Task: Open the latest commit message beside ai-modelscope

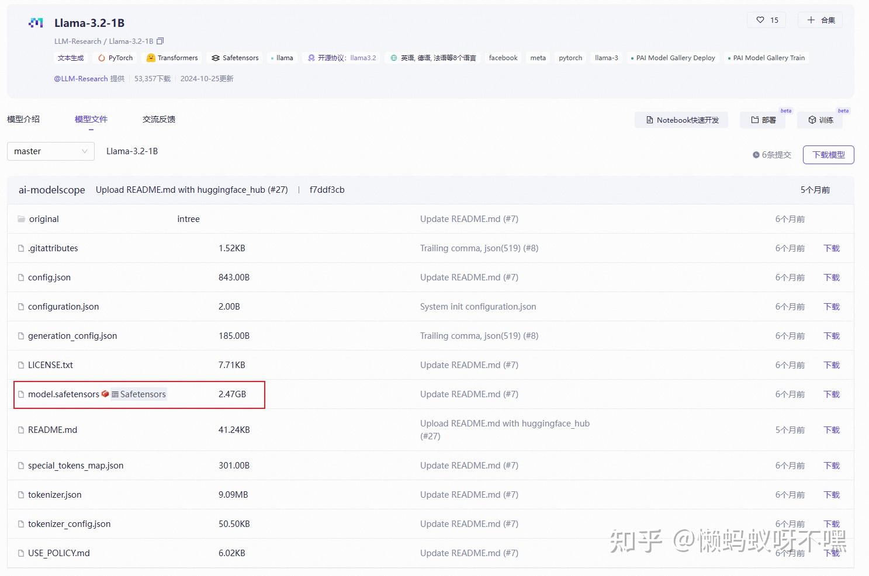Action: pyautogui.click(x=192, y=190)
